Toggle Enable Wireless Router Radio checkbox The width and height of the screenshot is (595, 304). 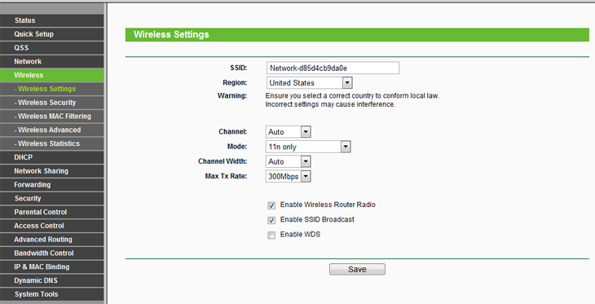[x=271, y=205]
